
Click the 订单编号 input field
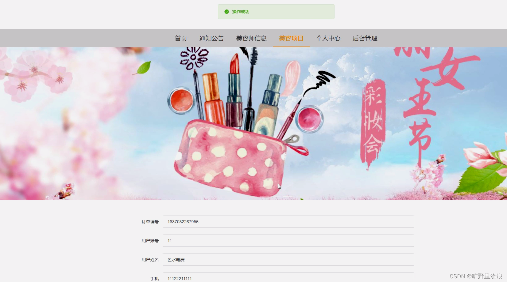point(288,222)
